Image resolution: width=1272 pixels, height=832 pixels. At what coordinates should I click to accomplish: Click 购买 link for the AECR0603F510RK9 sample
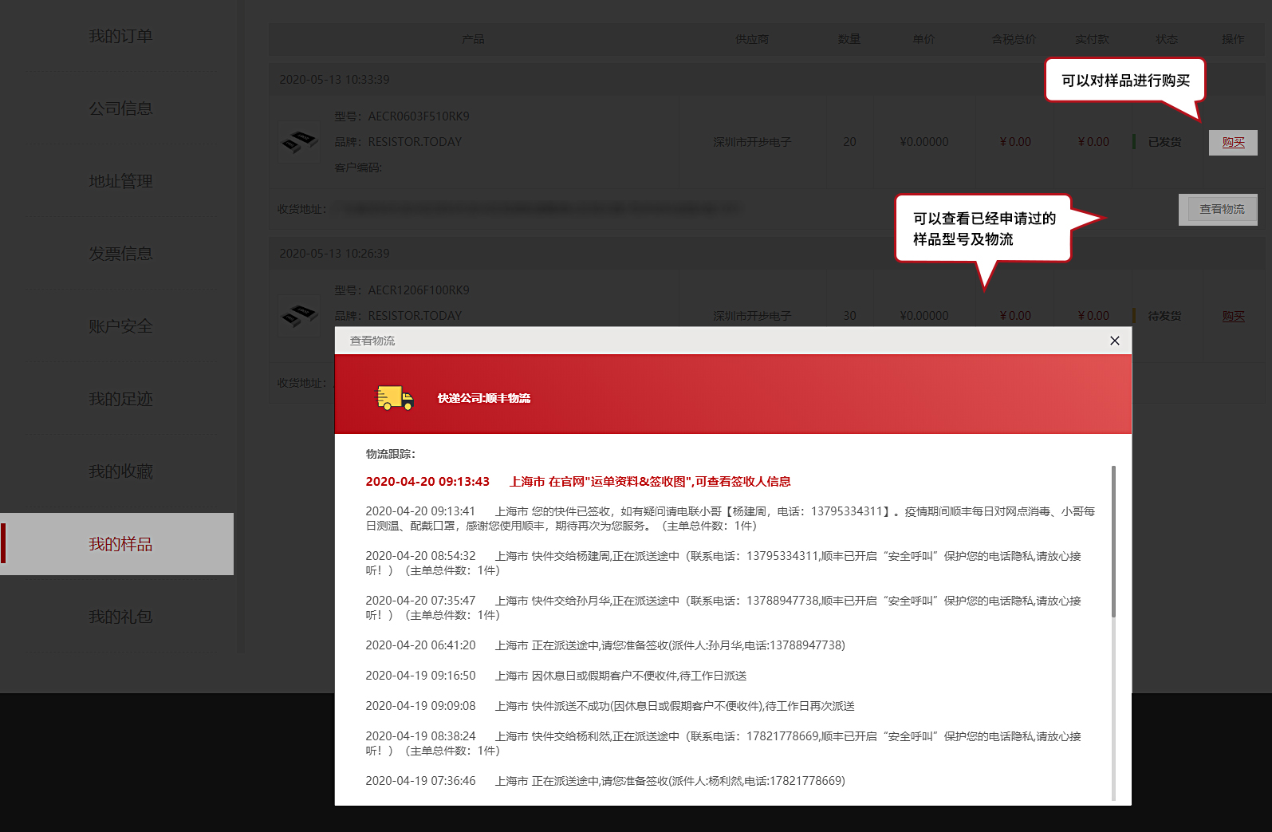click(x=1233, y=142)
